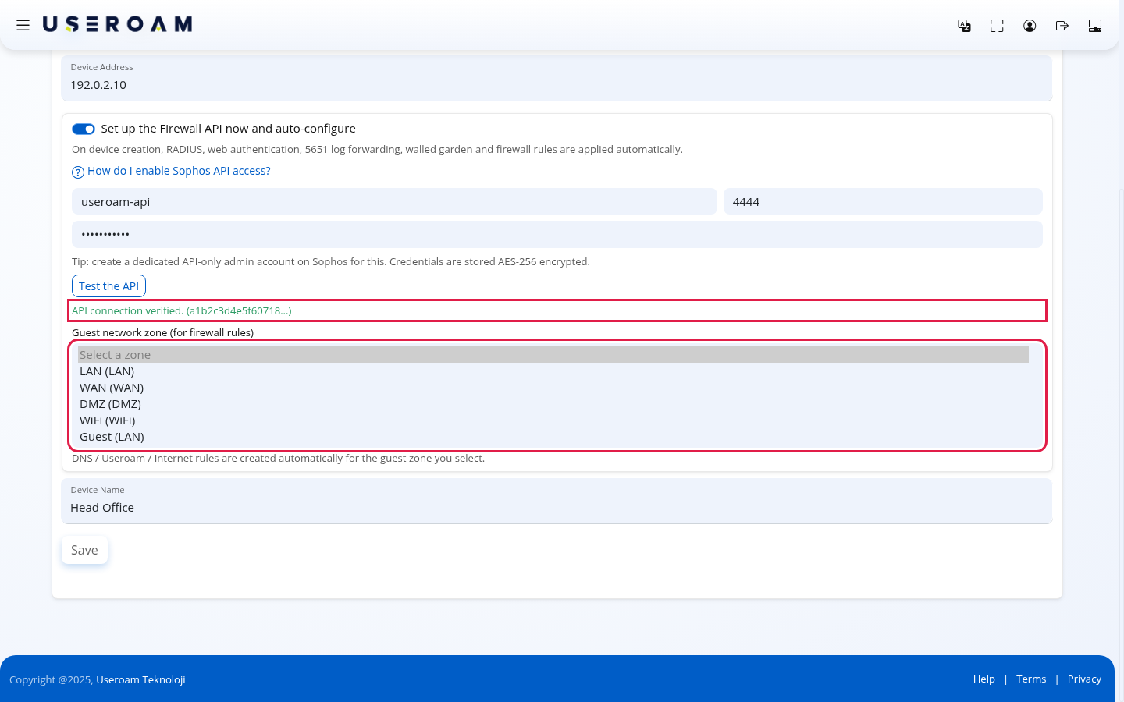
Task: Open How do I enable Sophos API access link
Action: click(179, 171)
